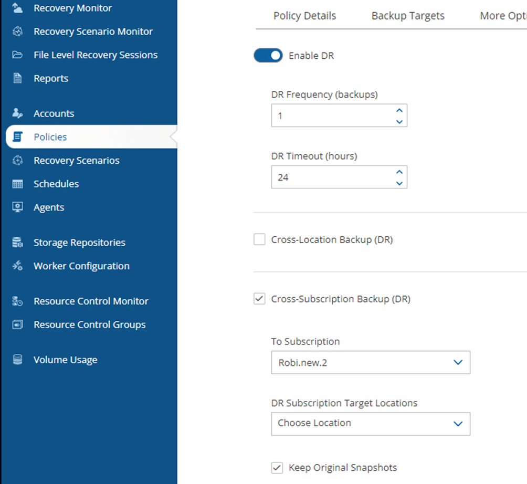Viewport: 527px width, 484px height.
Task: Click the Schedules calendar icon
Action: pos(17,184)
